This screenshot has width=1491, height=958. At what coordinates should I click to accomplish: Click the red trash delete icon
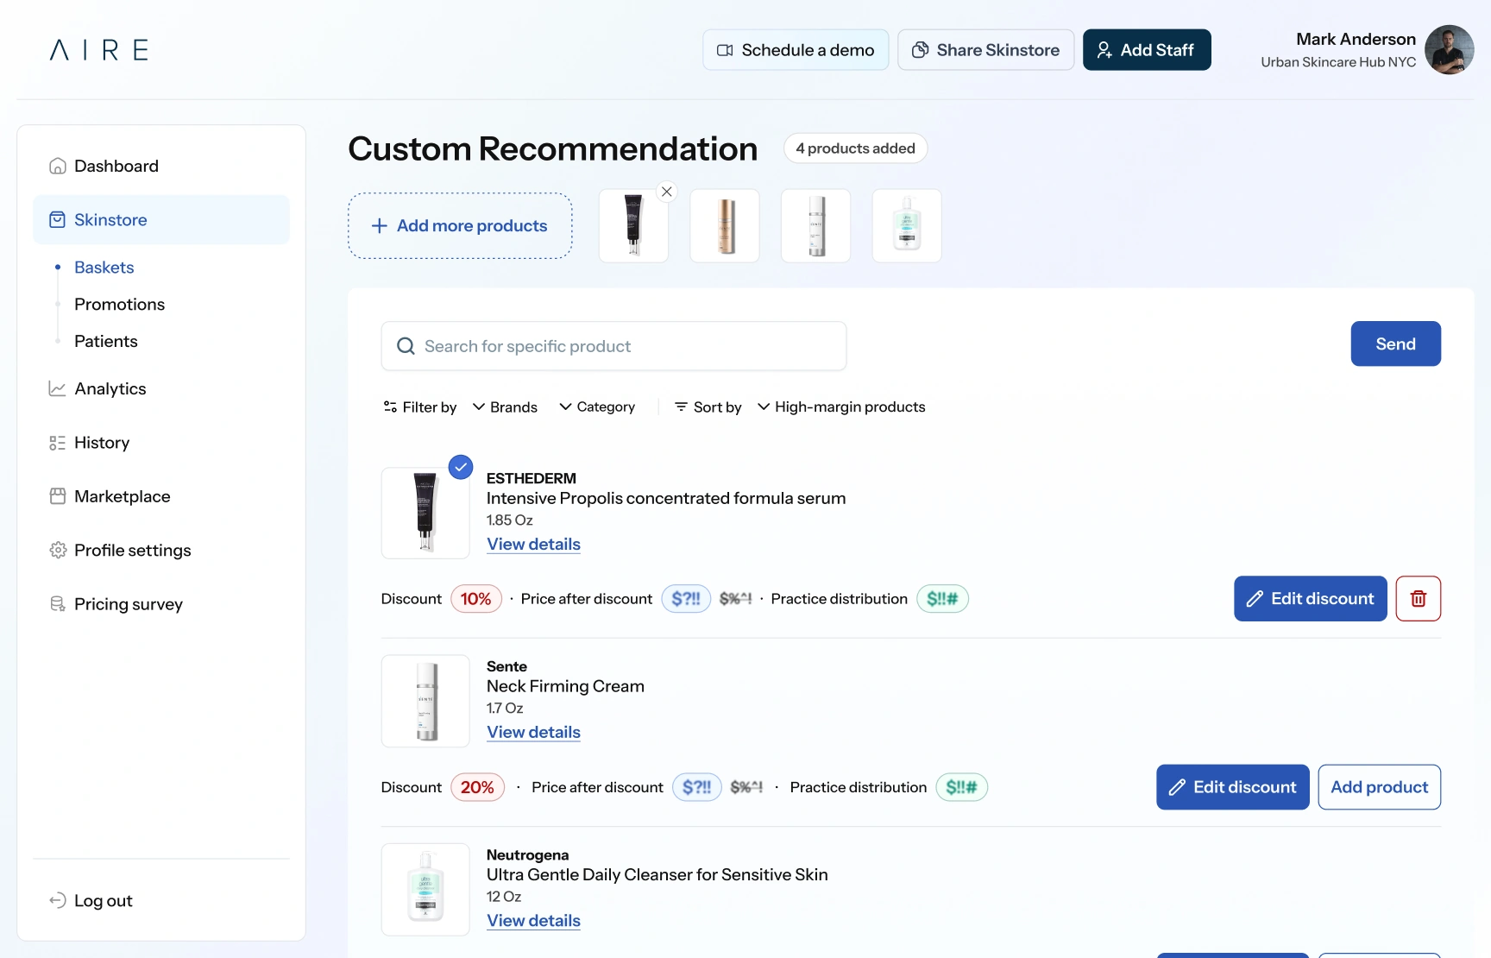1418,598
